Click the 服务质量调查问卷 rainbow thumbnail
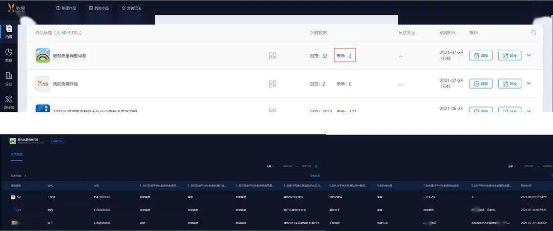Image resolution: width=553 pixels, height=231 pixels. click(x=42, y=55)
